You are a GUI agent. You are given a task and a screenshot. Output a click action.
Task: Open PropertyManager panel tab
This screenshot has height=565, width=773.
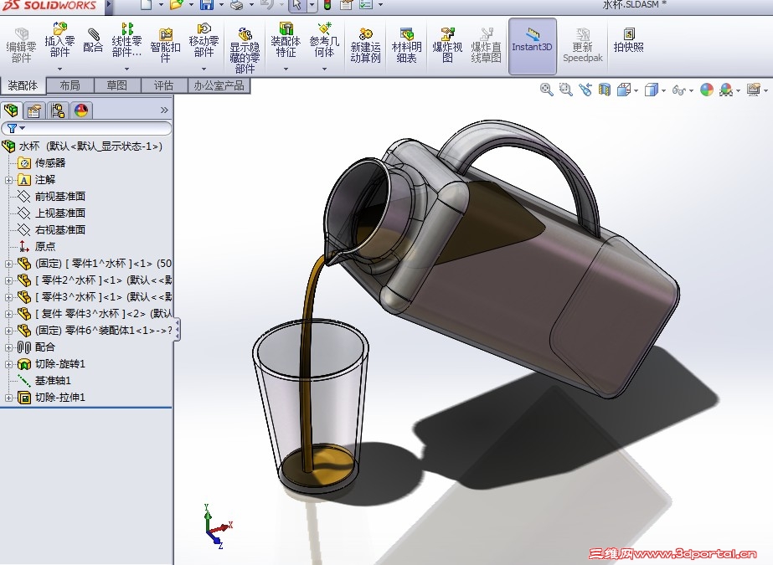(x=34, y=110)
